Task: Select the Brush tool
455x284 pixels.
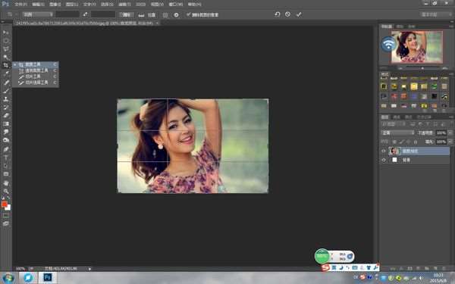Action: (x=6, y=91)
